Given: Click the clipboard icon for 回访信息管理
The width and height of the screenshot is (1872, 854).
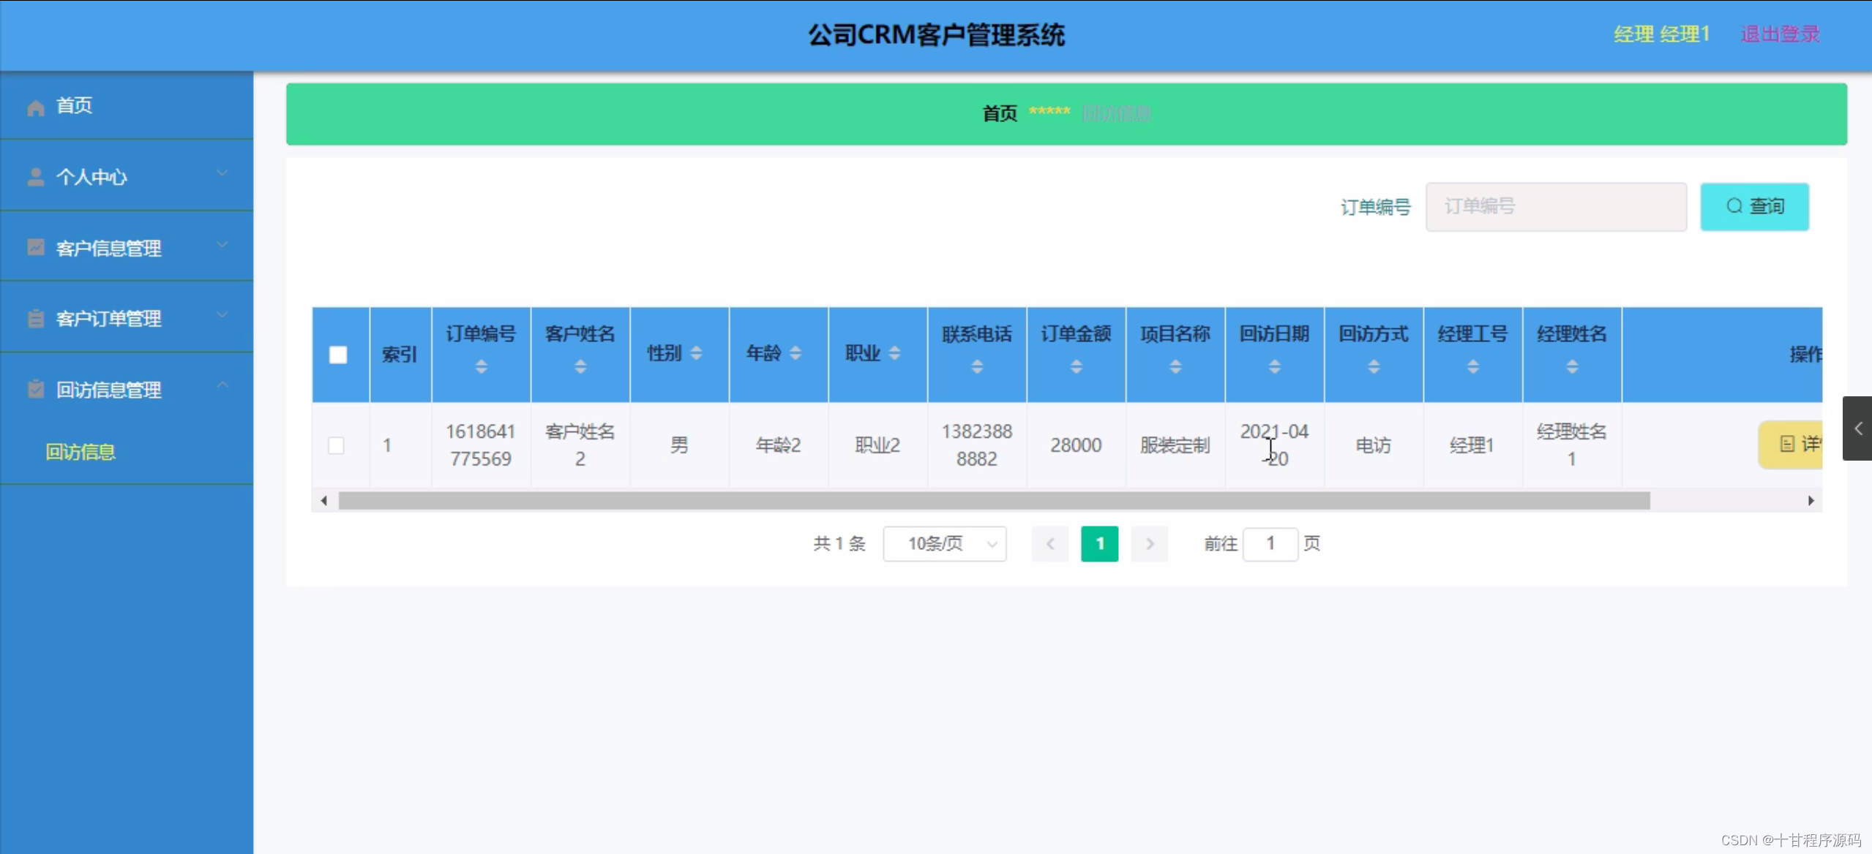Looking at the screenshot, I should (34, 388).
